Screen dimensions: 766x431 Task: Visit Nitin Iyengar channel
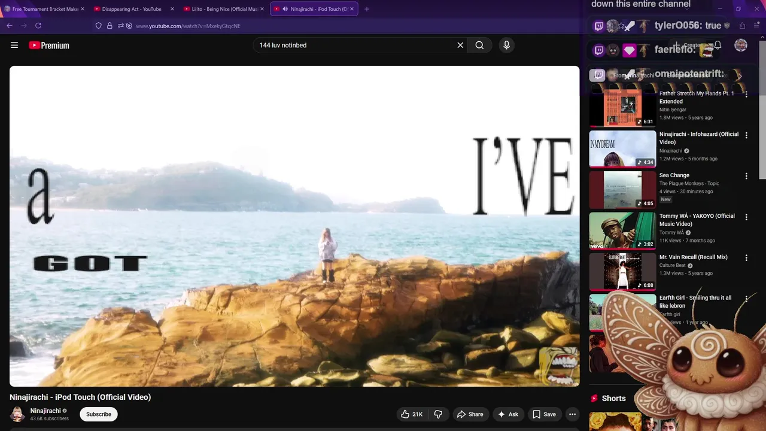pos(673,110)
